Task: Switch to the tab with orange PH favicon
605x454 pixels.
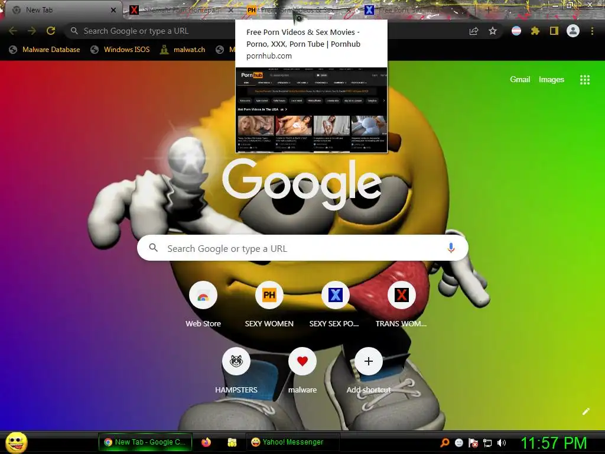Action: pos(299,11)
